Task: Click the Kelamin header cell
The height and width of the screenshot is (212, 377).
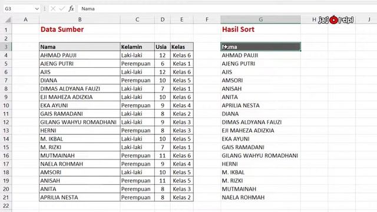Action: 137,47
